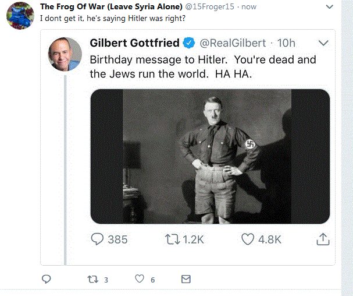Click the blue verified badge
The height and width of the screenshot is (296, 353).
pos(190,44)
